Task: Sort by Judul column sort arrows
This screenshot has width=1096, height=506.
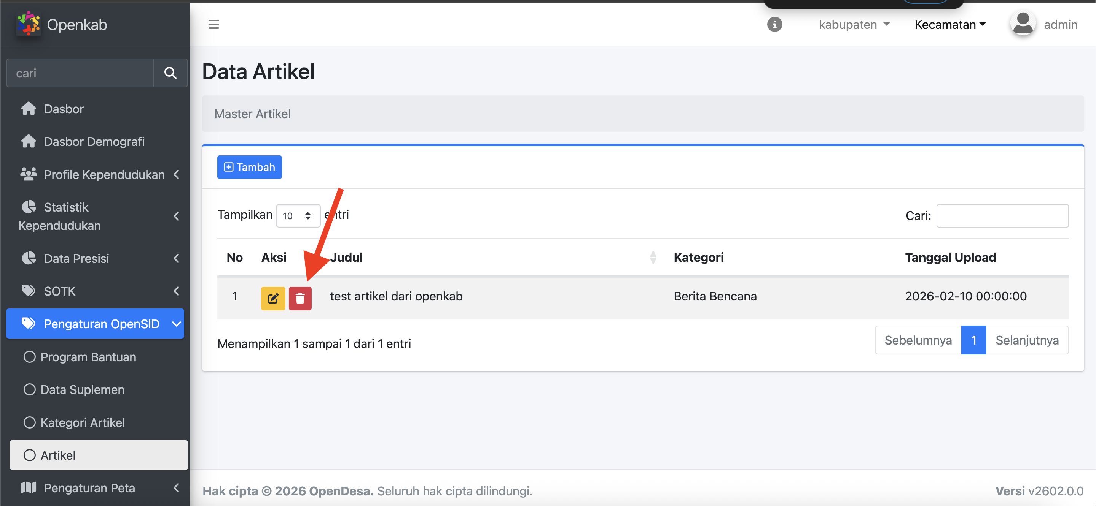Action: (653, 258)
